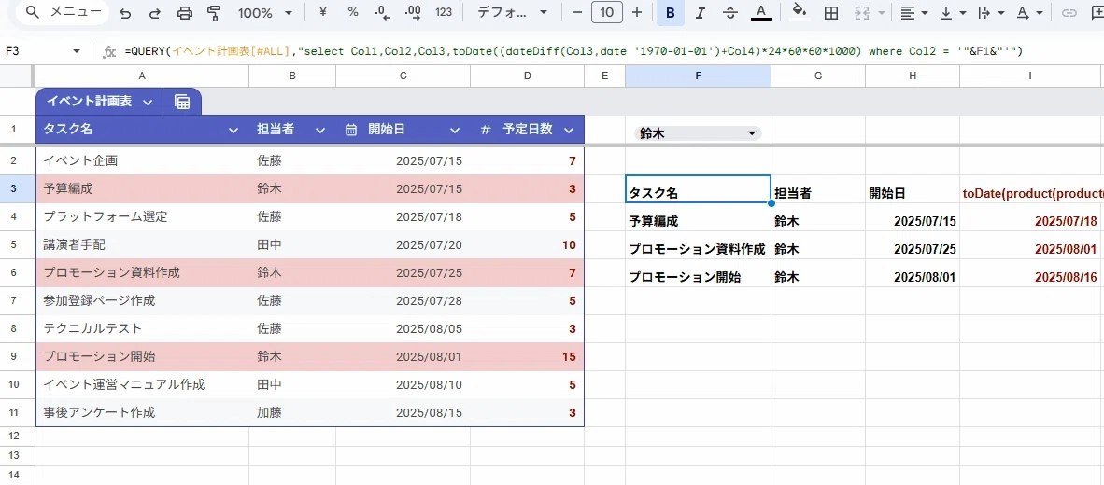Click the fx formula icon
Viewport: 1104px width, 485px height.
point(109,51)
